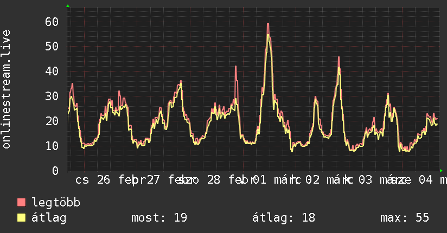Click the '02 márc' date label
This screenshot has width=447, height=233.
click(327, 180)
